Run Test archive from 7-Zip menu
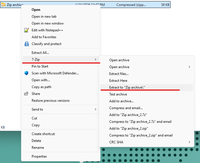 click(118, 94)
